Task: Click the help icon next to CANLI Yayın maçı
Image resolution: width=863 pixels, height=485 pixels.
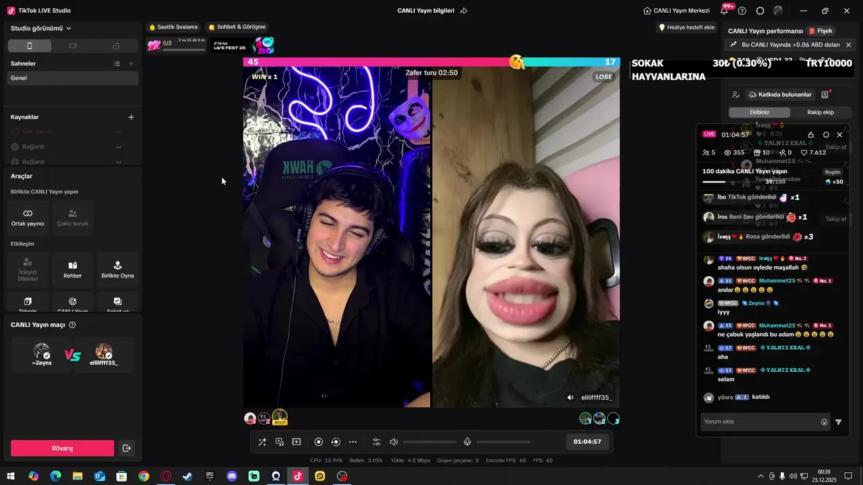Action: click(73, 325)
